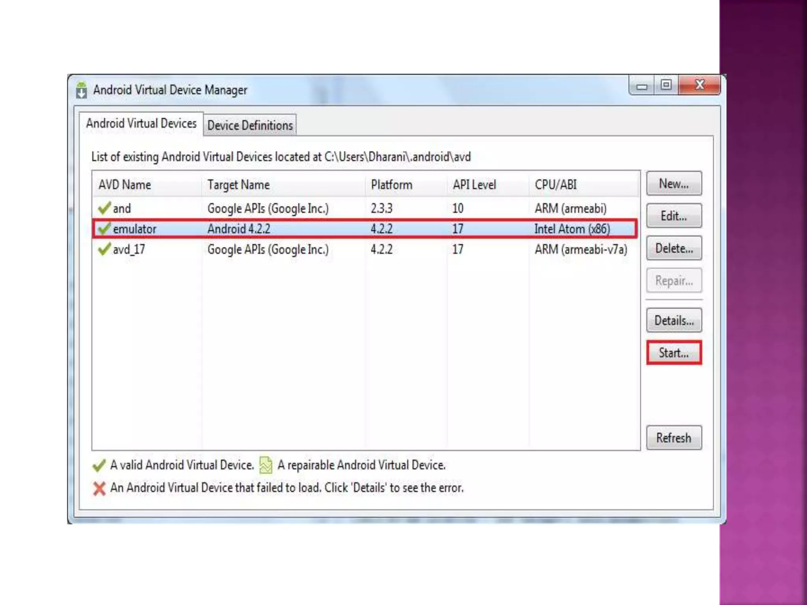Show Details... of the selected device
This screenshot has height=605, width=807.
pyautogui.click(x=674, y=320)
